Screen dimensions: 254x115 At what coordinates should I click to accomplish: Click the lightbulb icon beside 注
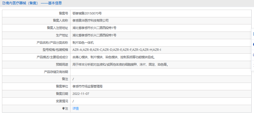(x=64, y=108)
